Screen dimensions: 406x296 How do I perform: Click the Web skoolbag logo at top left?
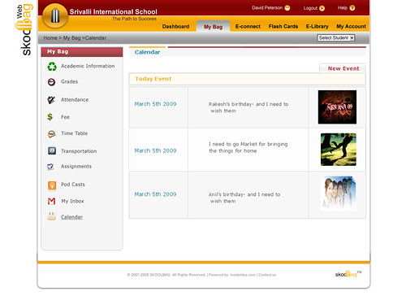pos(24,30)
